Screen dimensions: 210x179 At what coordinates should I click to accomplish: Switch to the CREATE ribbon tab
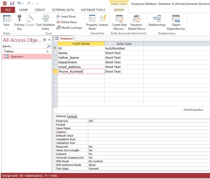[40, 10]
